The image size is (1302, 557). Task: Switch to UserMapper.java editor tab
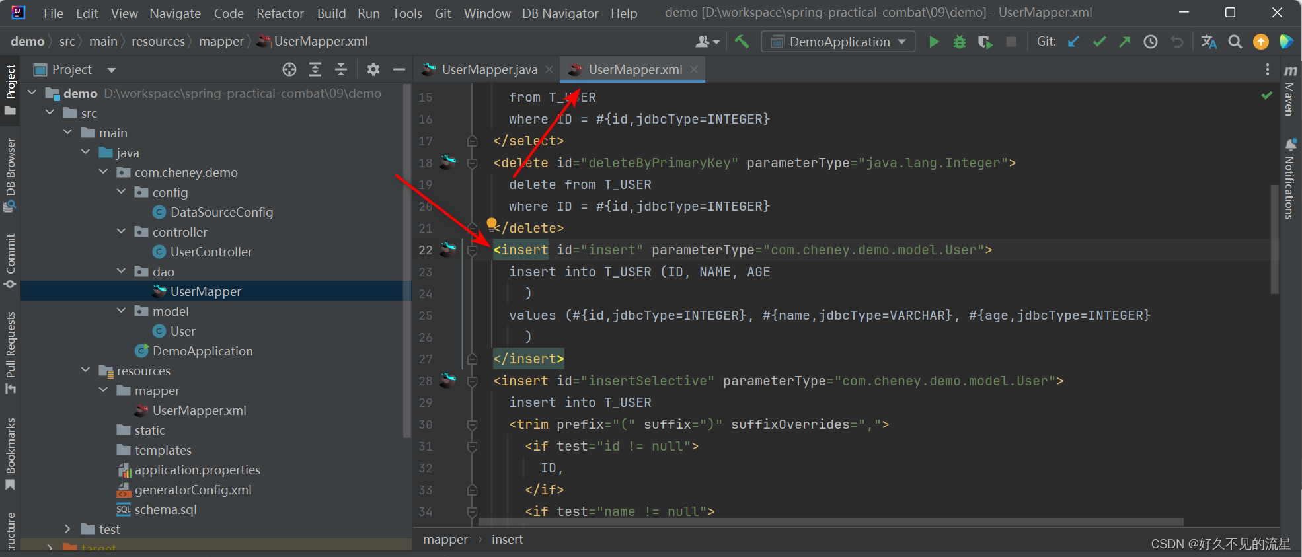point(489,69)
